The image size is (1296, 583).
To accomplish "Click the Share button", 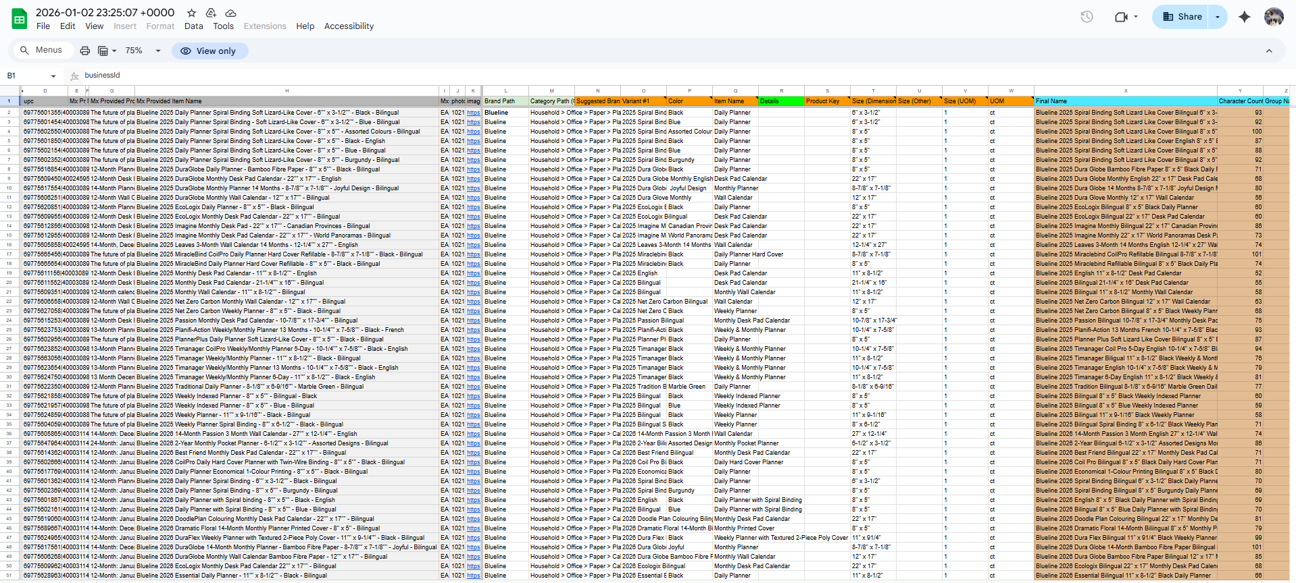I will (x=1182, y=17).
